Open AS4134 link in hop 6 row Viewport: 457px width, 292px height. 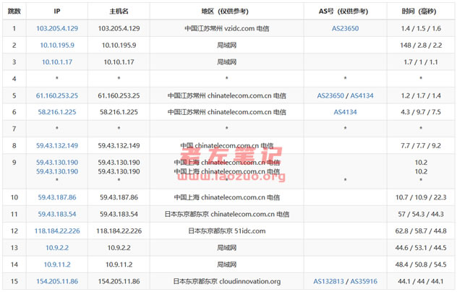[x=346, y=112]
